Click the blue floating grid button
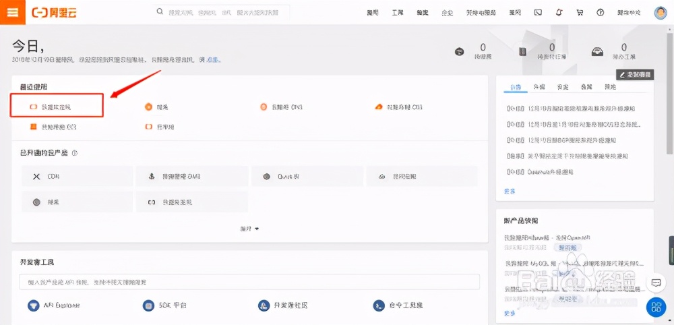674x325 pixels. coord(656,307)
